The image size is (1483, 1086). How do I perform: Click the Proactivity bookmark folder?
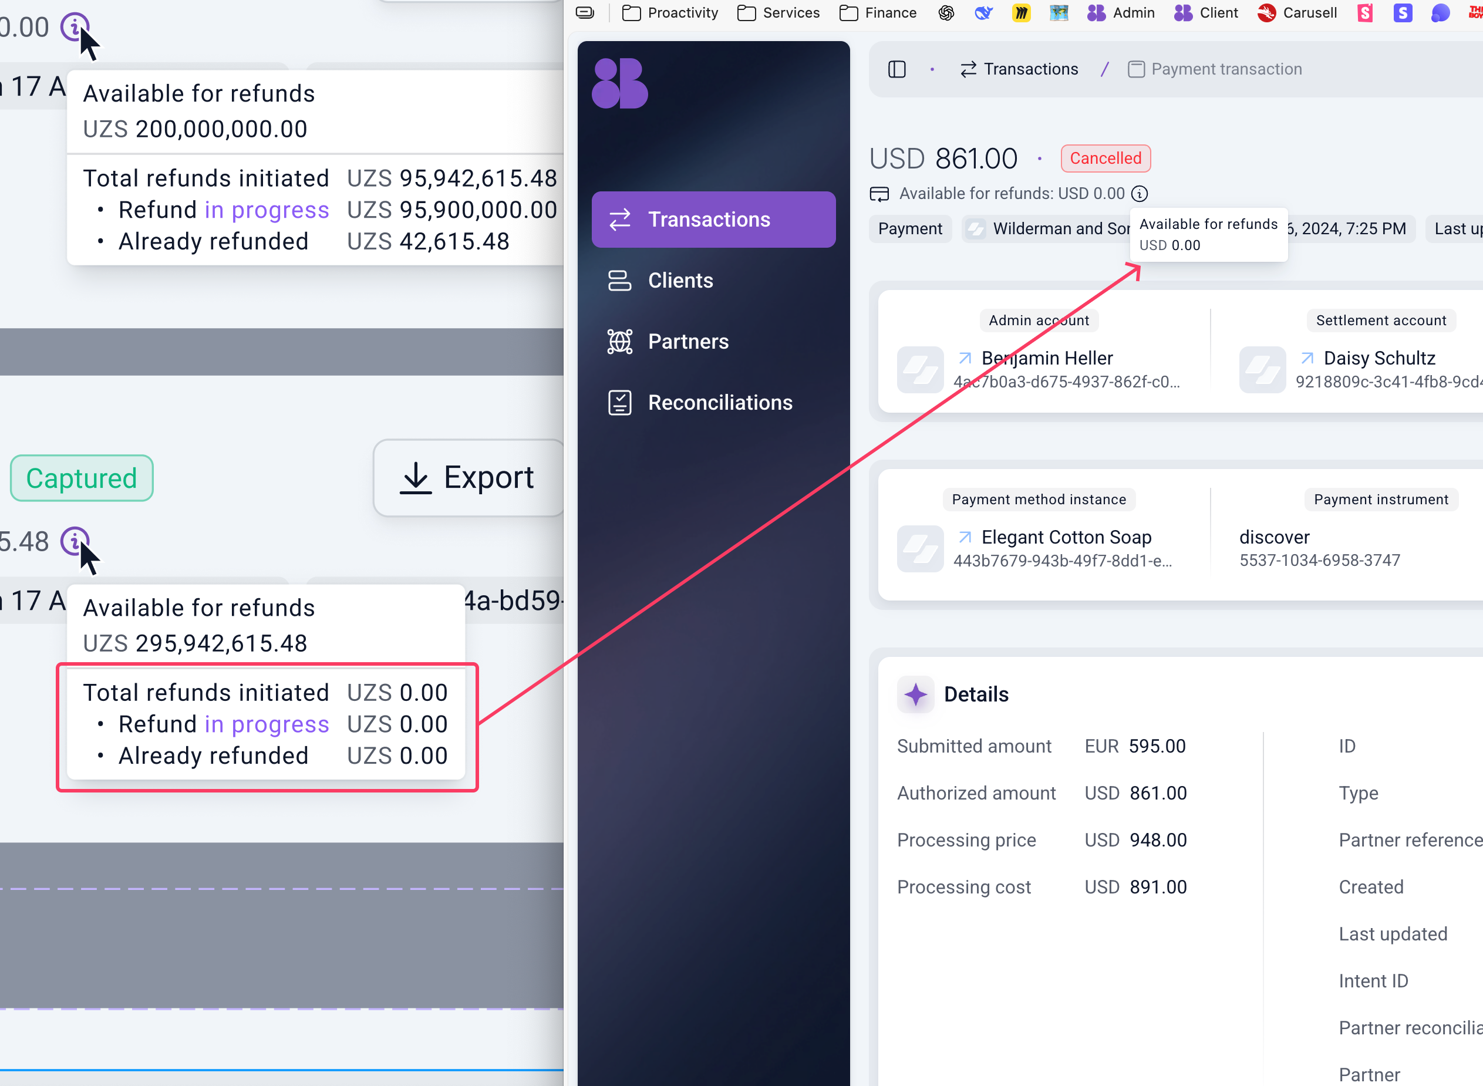click(670, 13)
